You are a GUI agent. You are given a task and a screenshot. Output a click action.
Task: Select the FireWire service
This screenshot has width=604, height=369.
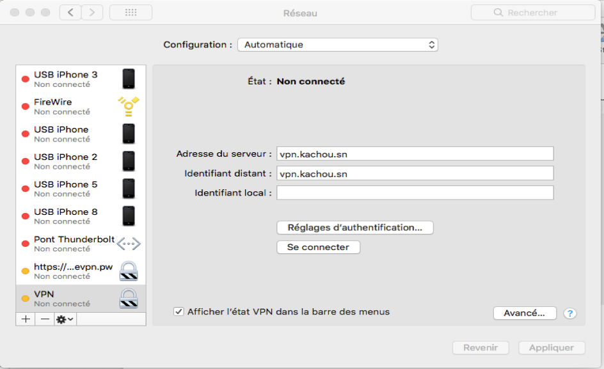pos(81,107)
